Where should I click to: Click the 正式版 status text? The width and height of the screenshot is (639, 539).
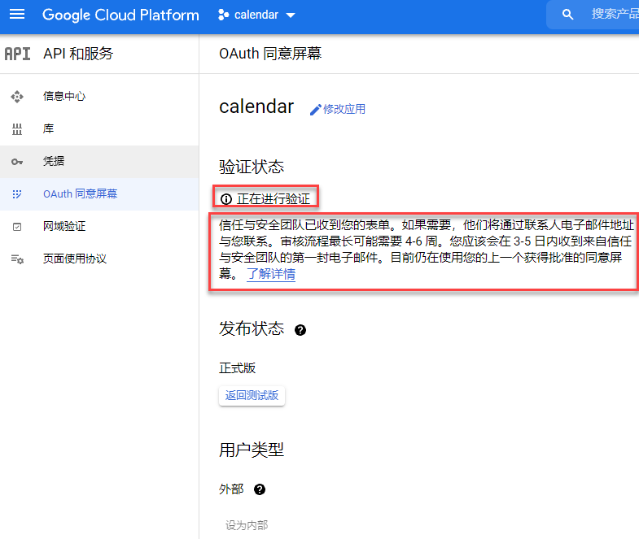tap(237, 368)
